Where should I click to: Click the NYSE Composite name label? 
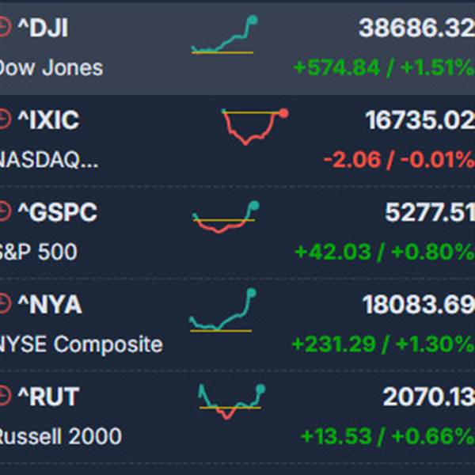[x=82, y=344]
